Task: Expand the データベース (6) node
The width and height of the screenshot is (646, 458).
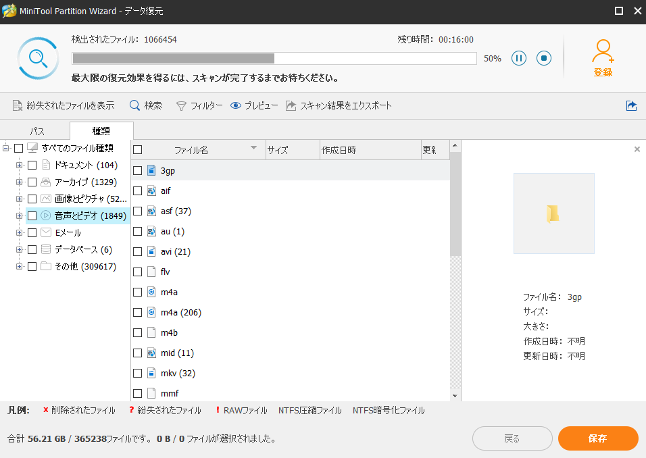Action: [x=19, y=249]
